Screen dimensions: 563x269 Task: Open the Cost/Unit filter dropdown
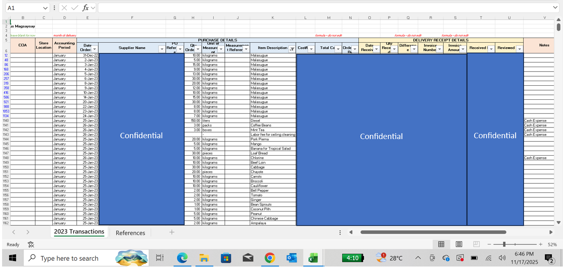pyautogui.click(x=311, y=49)
